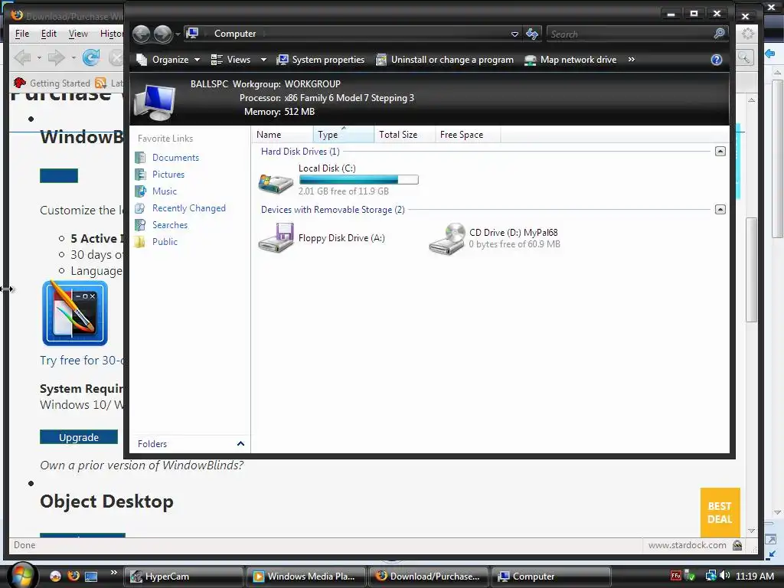Sort by the Type column
Screen dimensions: 784x588
[x=344, y=135]
